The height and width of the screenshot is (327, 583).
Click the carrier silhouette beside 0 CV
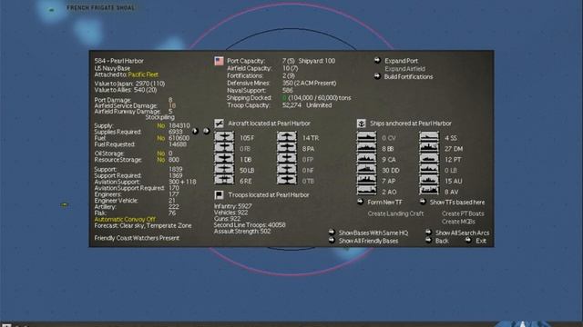tap(366, 137)
